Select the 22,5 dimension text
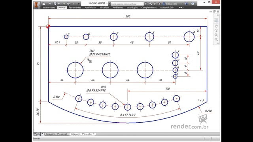Image resolution: width=253 pixels, height=142 pixels. coord(57,42)
